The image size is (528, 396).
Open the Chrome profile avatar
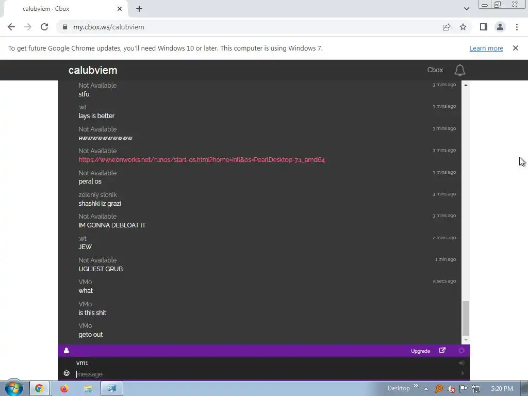point(500,27)
